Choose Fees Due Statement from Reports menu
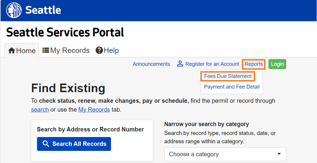This screenshot has height=163, width=317. point(228,76)
